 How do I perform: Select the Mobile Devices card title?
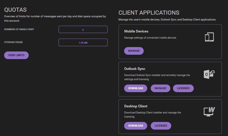point(136,31)
